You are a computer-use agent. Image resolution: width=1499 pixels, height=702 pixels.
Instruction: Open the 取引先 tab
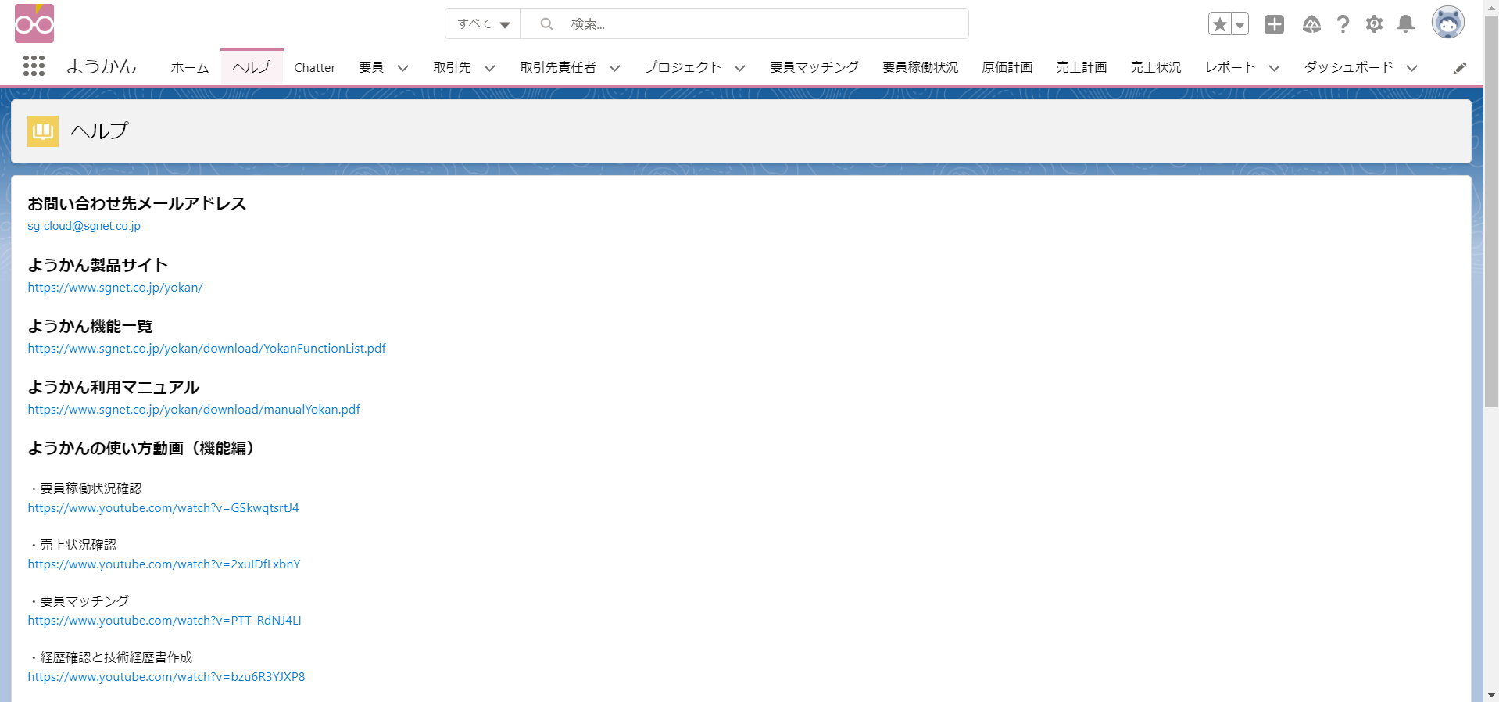(x=453, y=67)
